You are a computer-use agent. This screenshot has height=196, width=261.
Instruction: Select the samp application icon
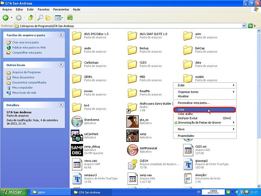pyautogui.click(x=133, y=136)
